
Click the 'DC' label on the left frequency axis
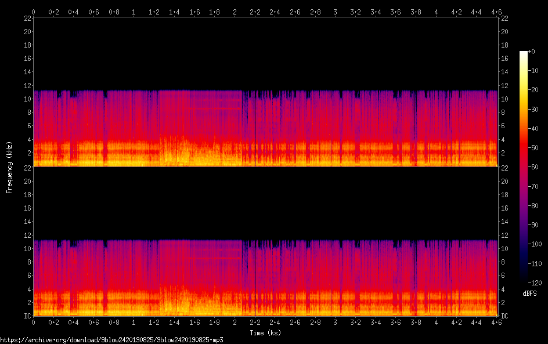click(27, 316)
